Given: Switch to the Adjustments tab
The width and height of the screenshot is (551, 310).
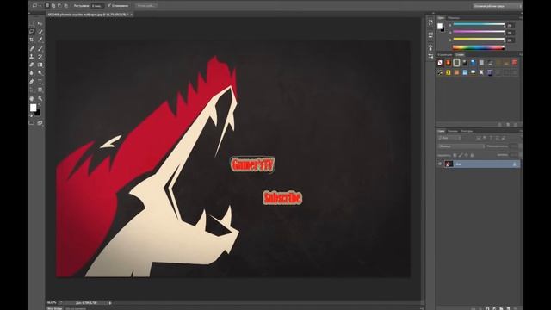Looking at the screenshot, I should point(445,55).
